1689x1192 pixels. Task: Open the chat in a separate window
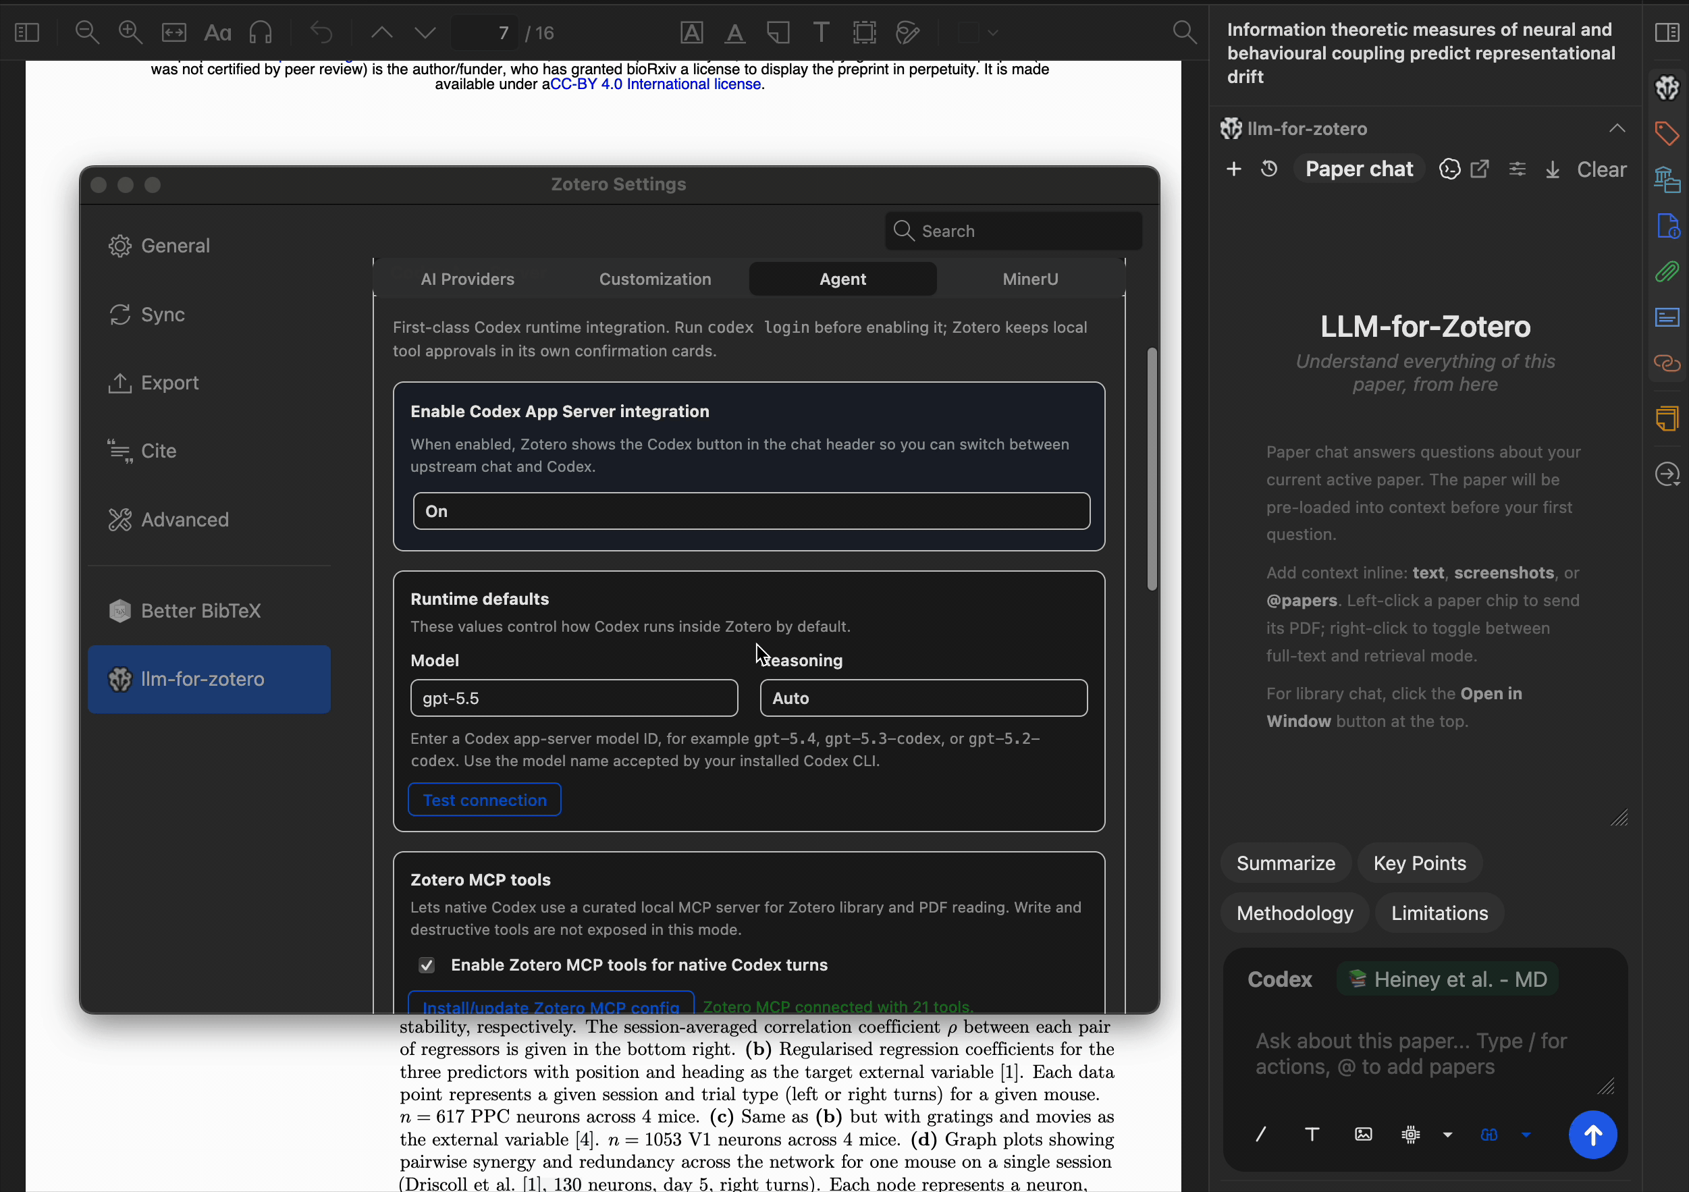[1479, 169]
